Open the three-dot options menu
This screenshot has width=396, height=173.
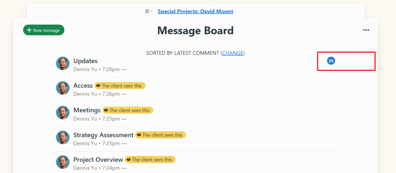pos(366,30)
